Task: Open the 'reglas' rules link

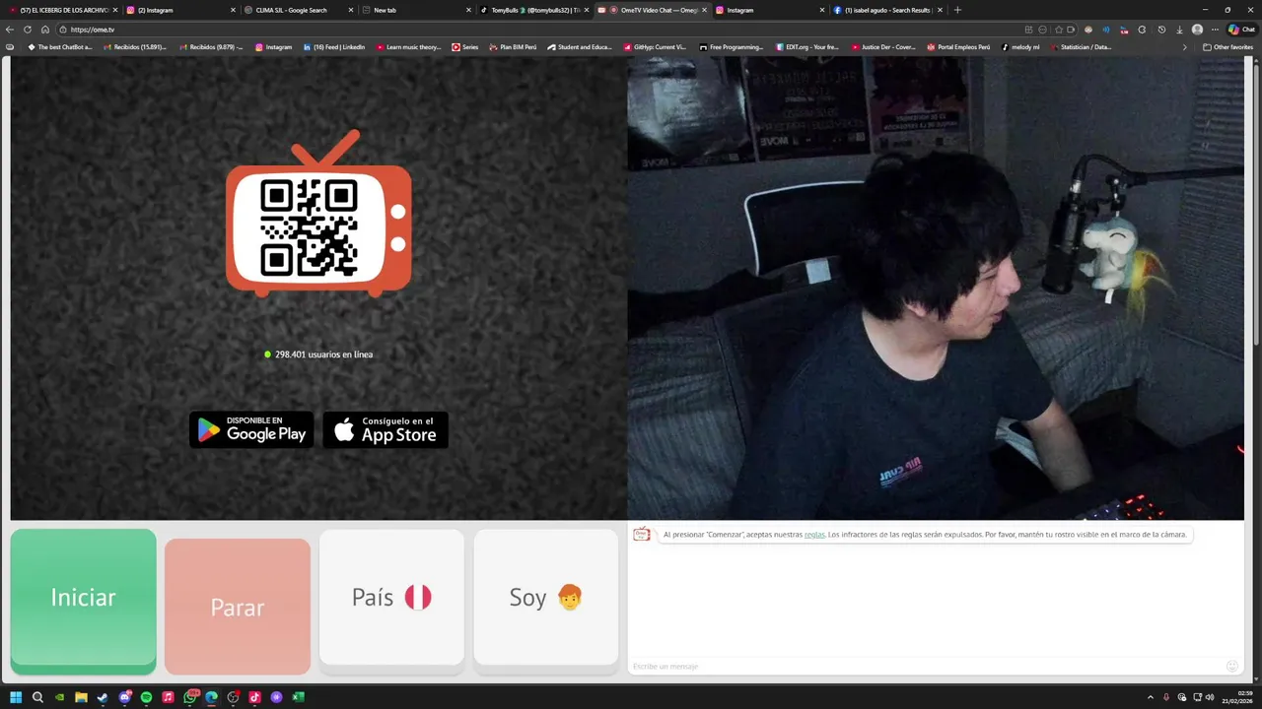Action: pos(814,535)
